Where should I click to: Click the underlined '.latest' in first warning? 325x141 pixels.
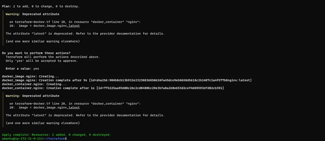(x=73, y=26)
